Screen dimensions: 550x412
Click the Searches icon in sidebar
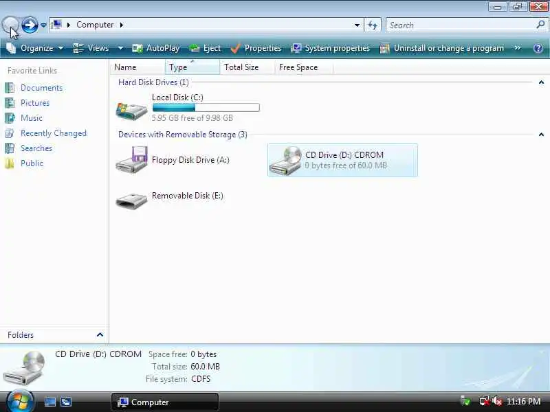[x=10, y=148]
